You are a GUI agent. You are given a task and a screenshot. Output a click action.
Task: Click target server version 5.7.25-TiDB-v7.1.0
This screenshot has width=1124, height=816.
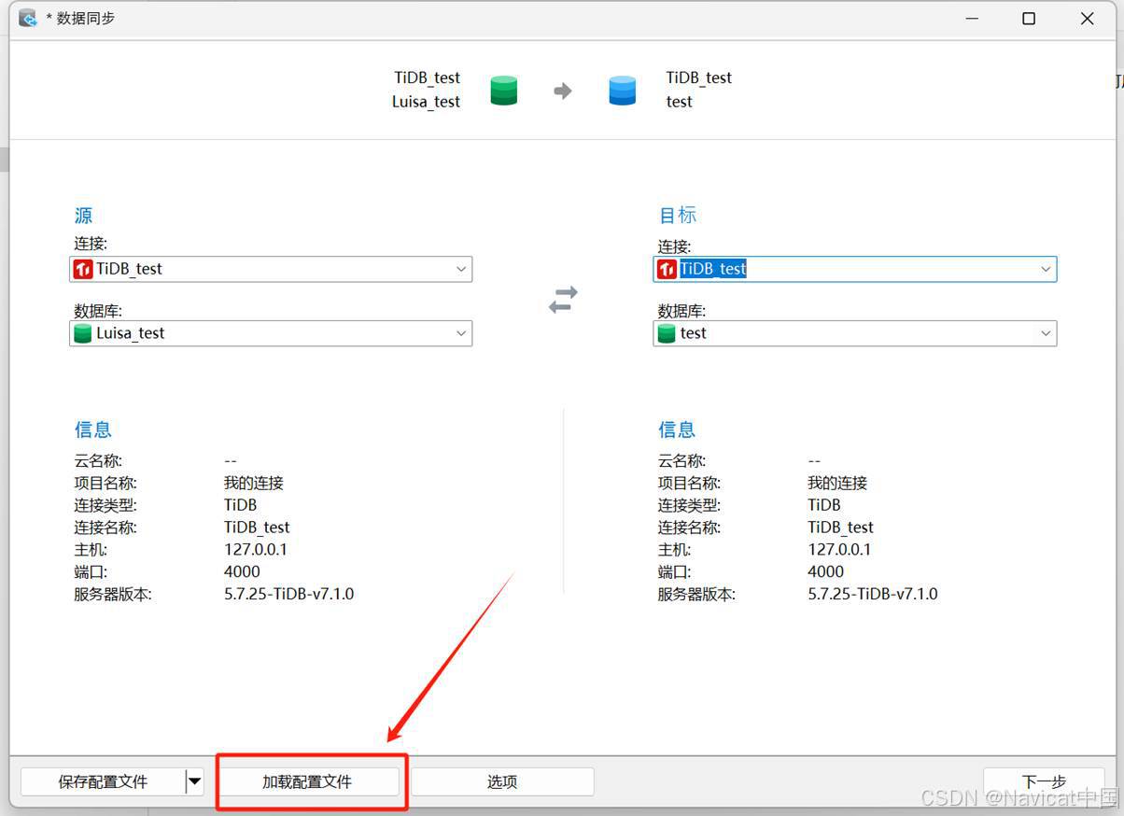pos(873,594)
